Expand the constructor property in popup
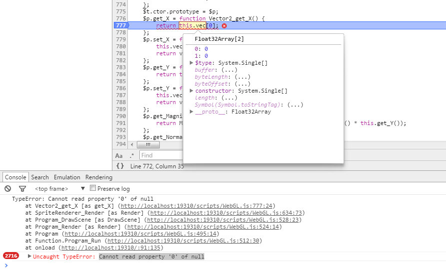446x269 pixels. pyautogui.click(x=191, y=91)
